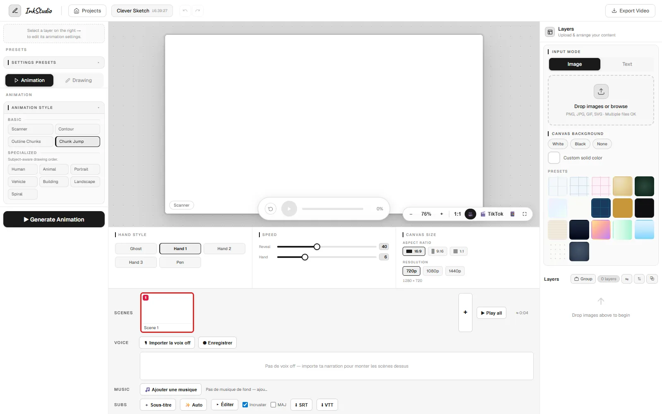
Task: Reorder layers with up-down arrows icon
Action: coord(639,279)
